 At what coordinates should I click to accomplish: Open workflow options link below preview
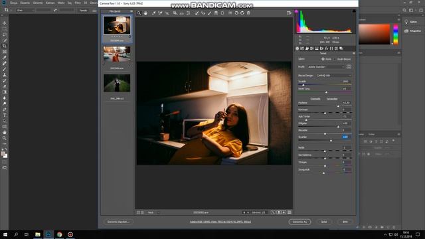click(220, 222)
